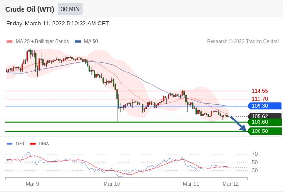Click the green 103.60 support tag

click(x=265, y=122)
